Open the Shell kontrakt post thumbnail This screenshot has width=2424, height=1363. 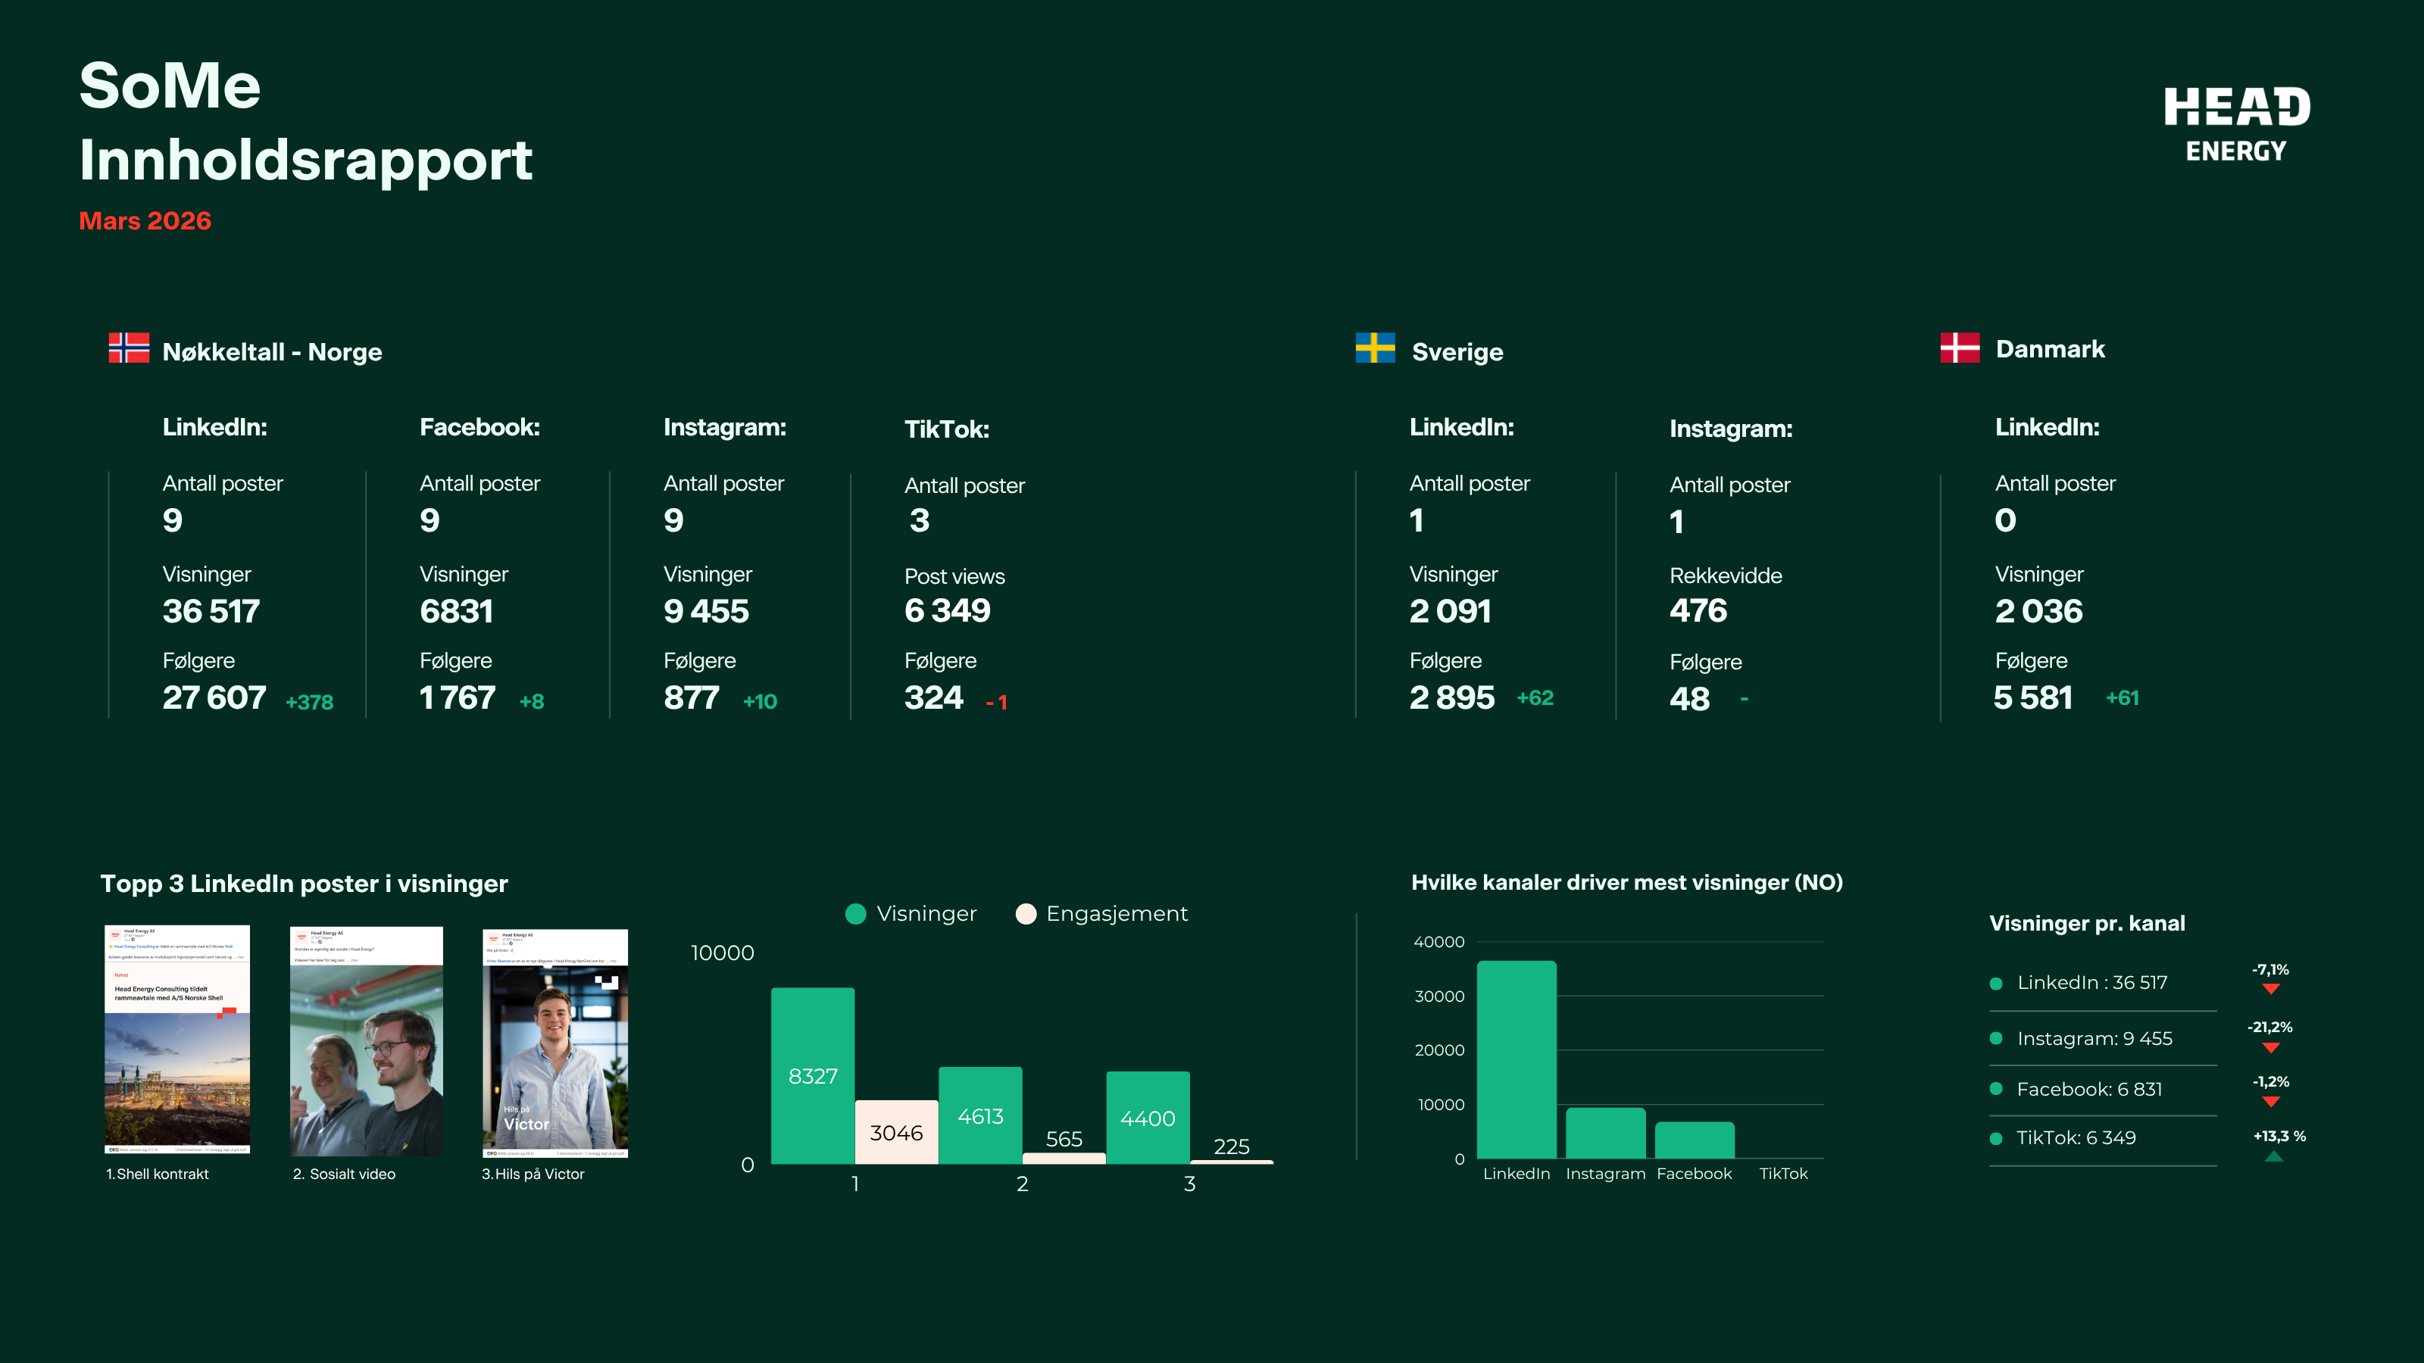coord(177,1040)
